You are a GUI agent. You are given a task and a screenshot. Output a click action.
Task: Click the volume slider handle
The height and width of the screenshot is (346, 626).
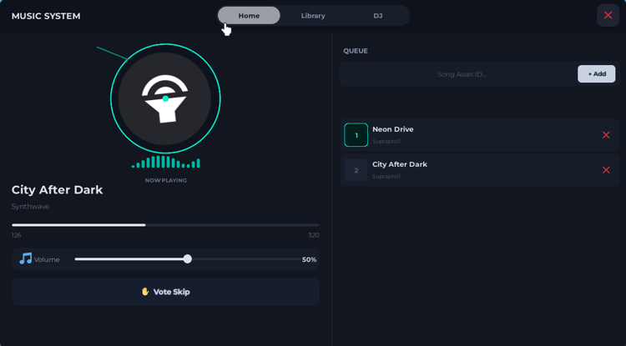pos(187,259)
